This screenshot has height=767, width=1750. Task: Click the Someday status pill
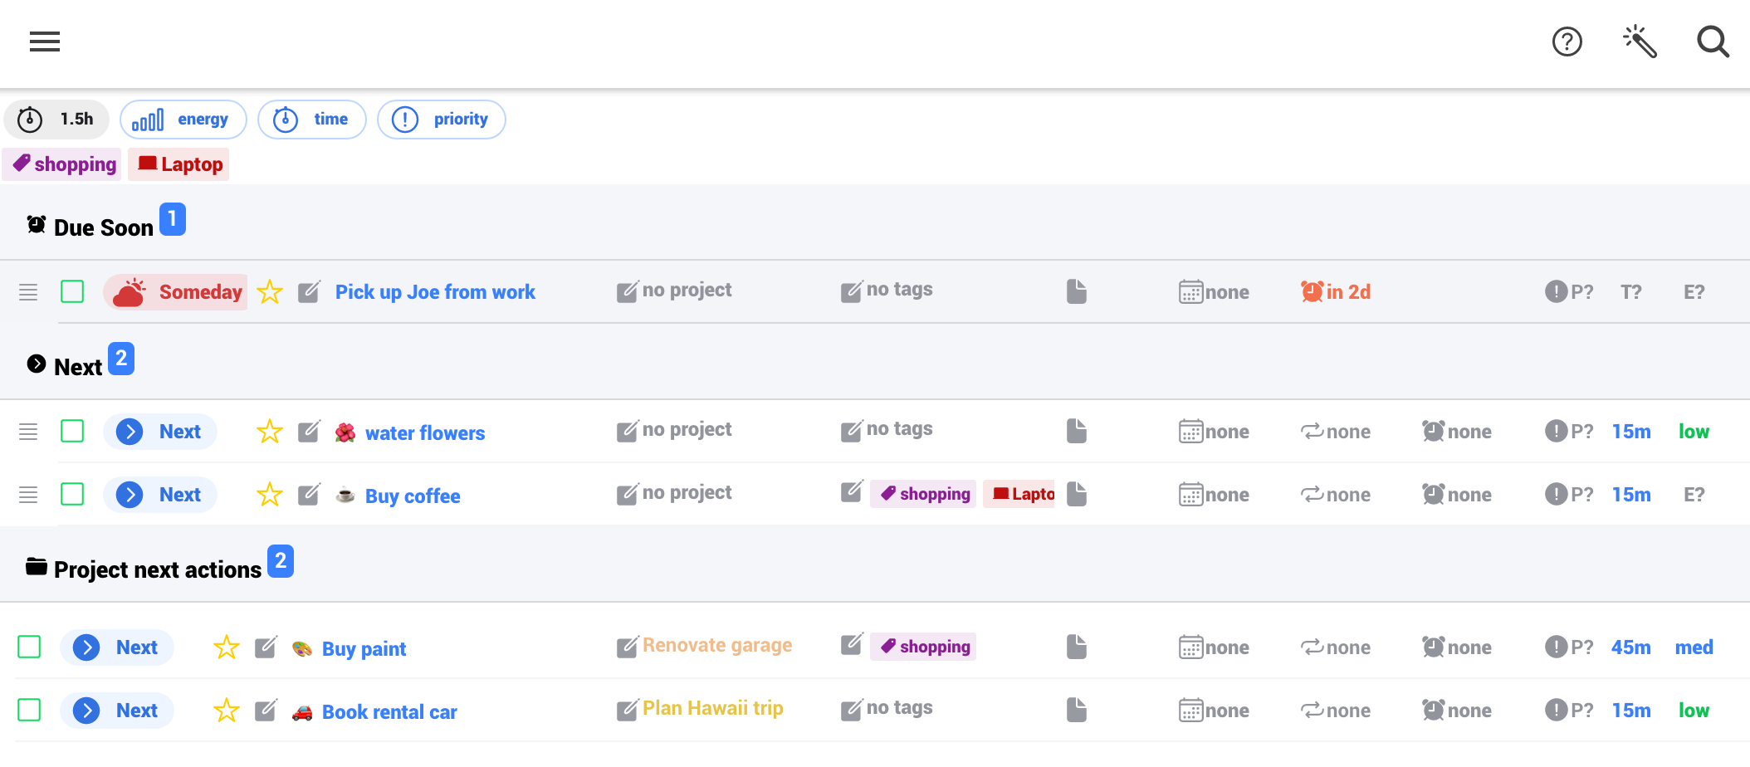tap(175, 291)
